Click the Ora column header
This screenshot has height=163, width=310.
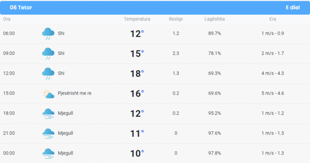[7, 19]
